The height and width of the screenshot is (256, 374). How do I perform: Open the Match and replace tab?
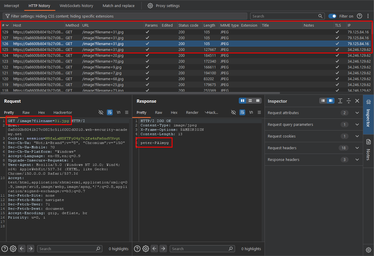tap(119, 6)
